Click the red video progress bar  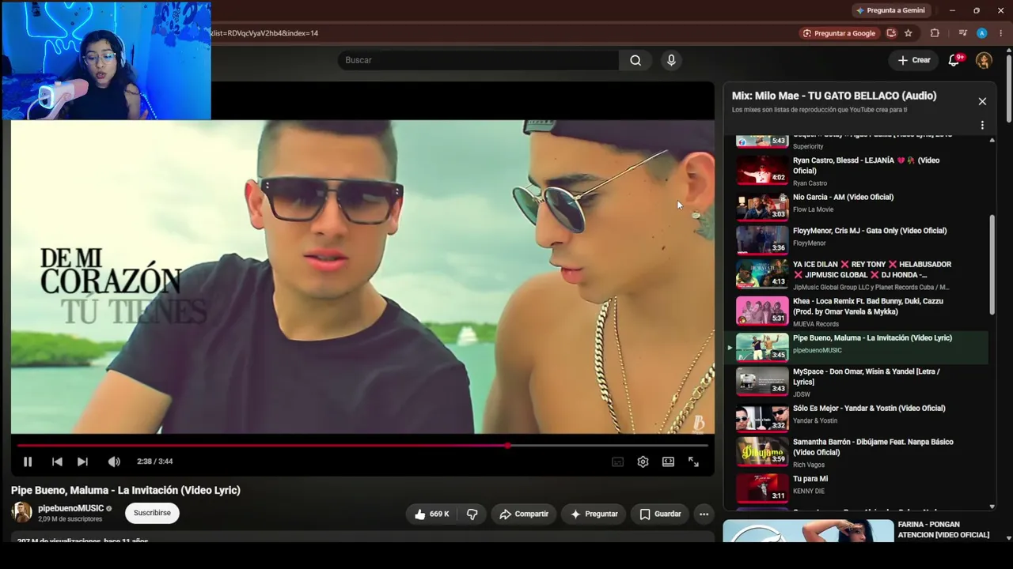pos(362,446)
